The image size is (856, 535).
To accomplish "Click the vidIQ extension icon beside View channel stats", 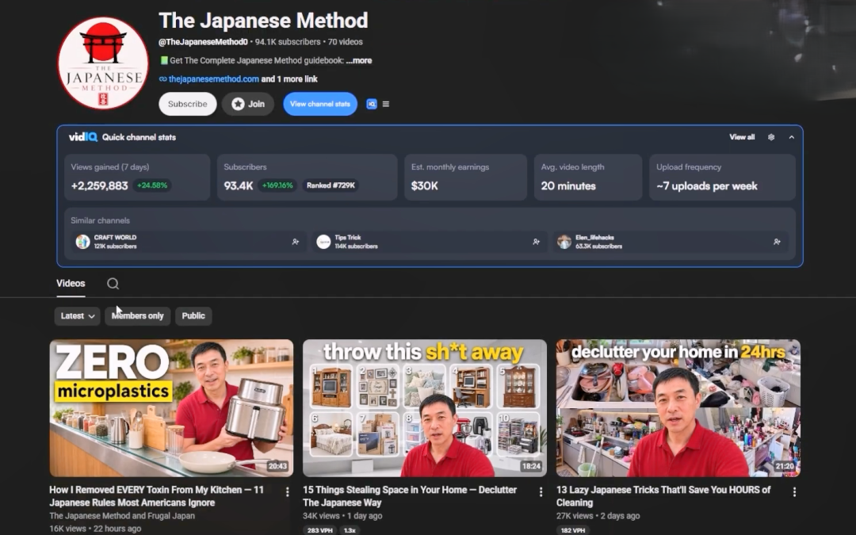I will 371,104.
